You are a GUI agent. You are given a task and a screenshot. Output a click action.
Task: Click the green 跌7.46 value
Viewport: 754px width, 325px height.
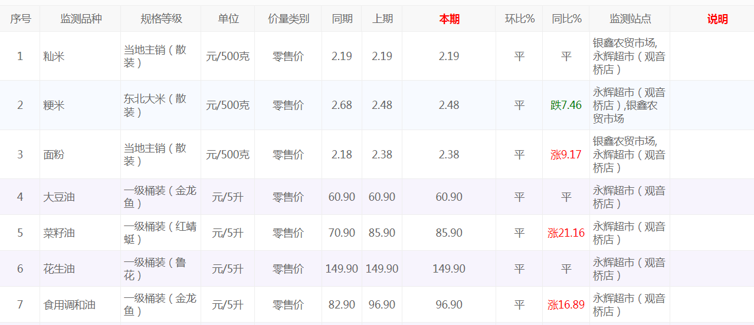point(566,105)
